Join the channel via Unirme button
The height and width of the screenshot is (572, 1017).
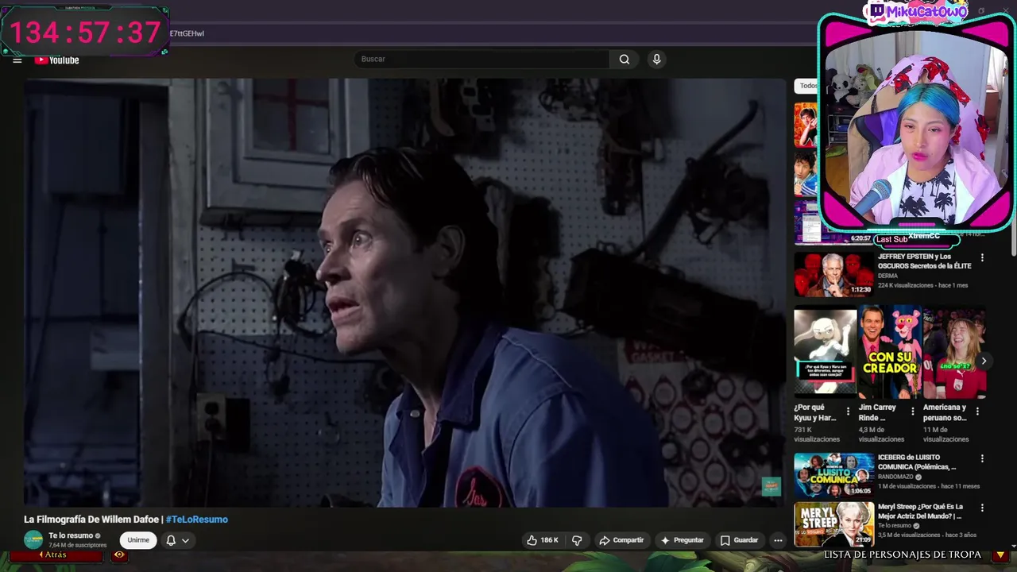[138, 540]
